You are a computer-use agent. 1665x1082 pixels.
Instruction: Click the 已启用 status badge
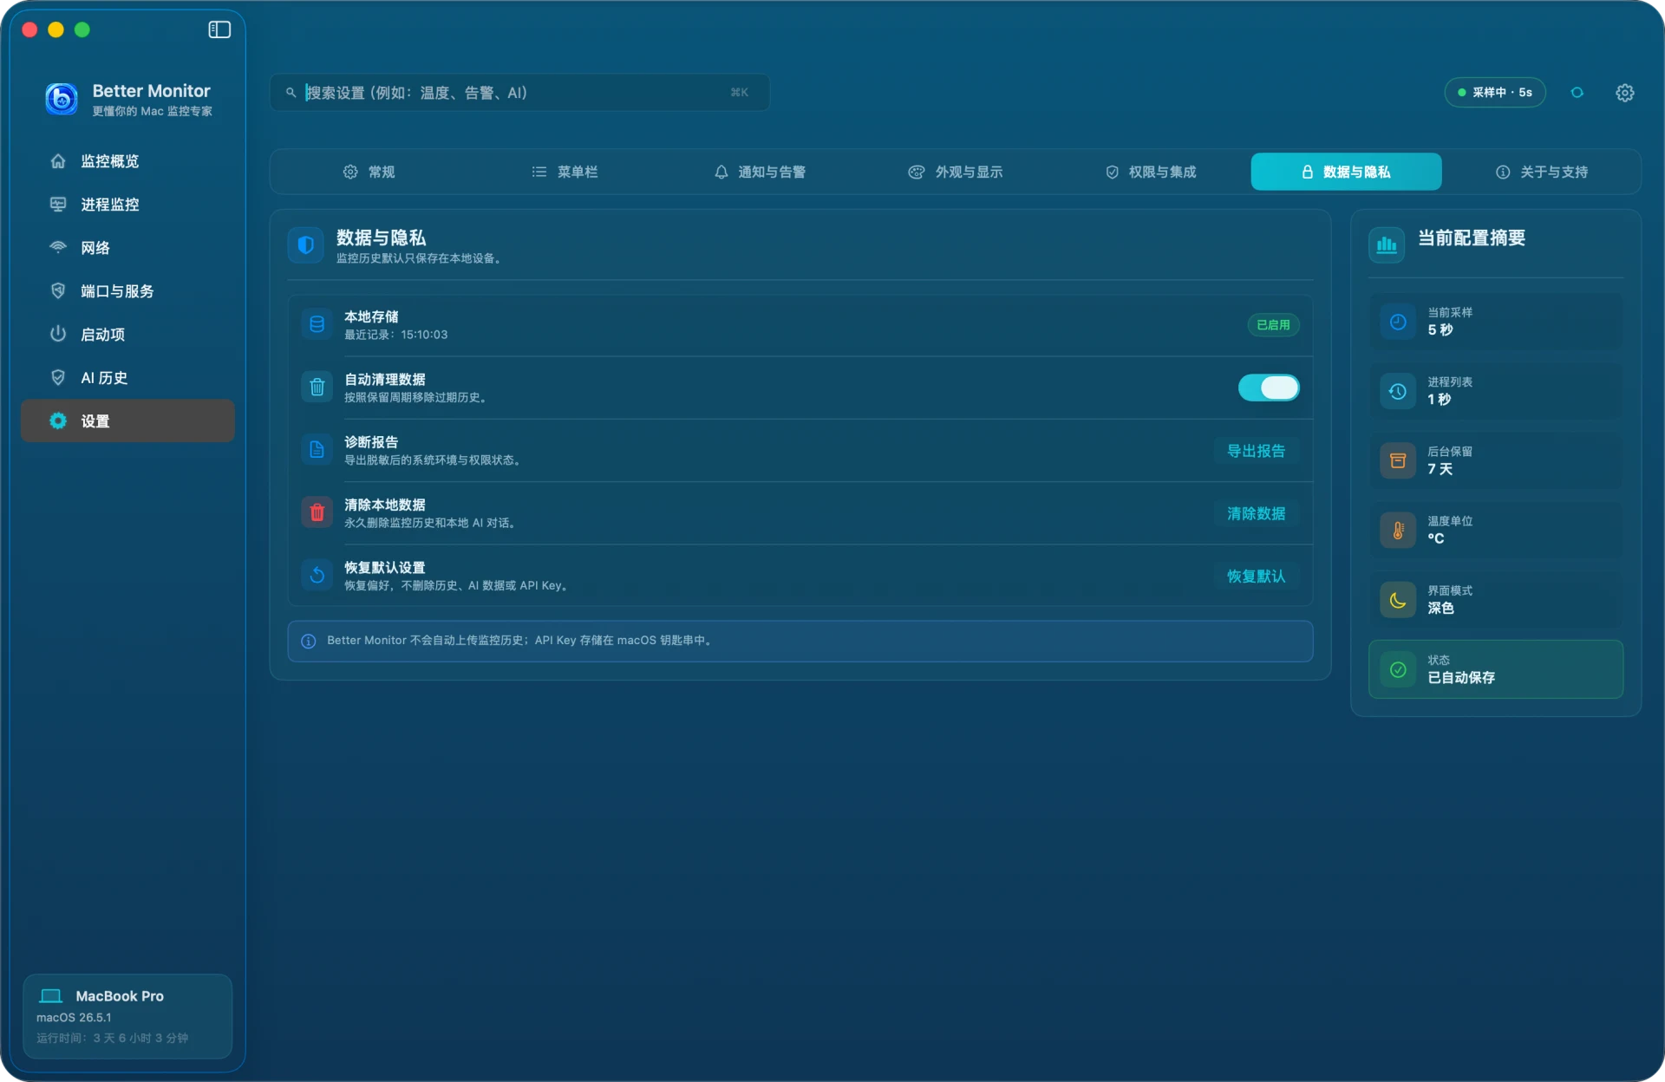[1273, 324]
